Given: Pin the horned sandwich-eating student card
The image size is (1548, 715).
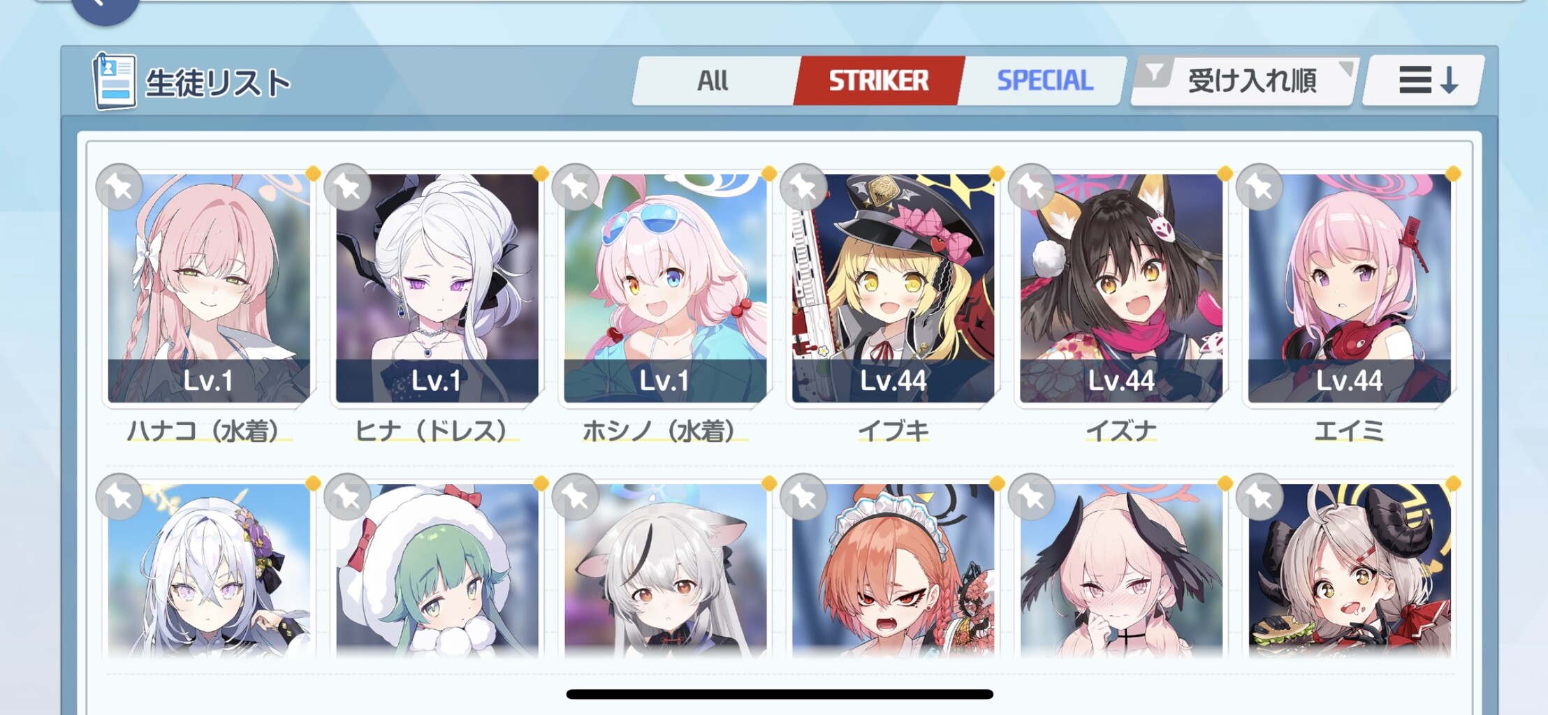Looking at the screenshot, I should point(1260,496).
